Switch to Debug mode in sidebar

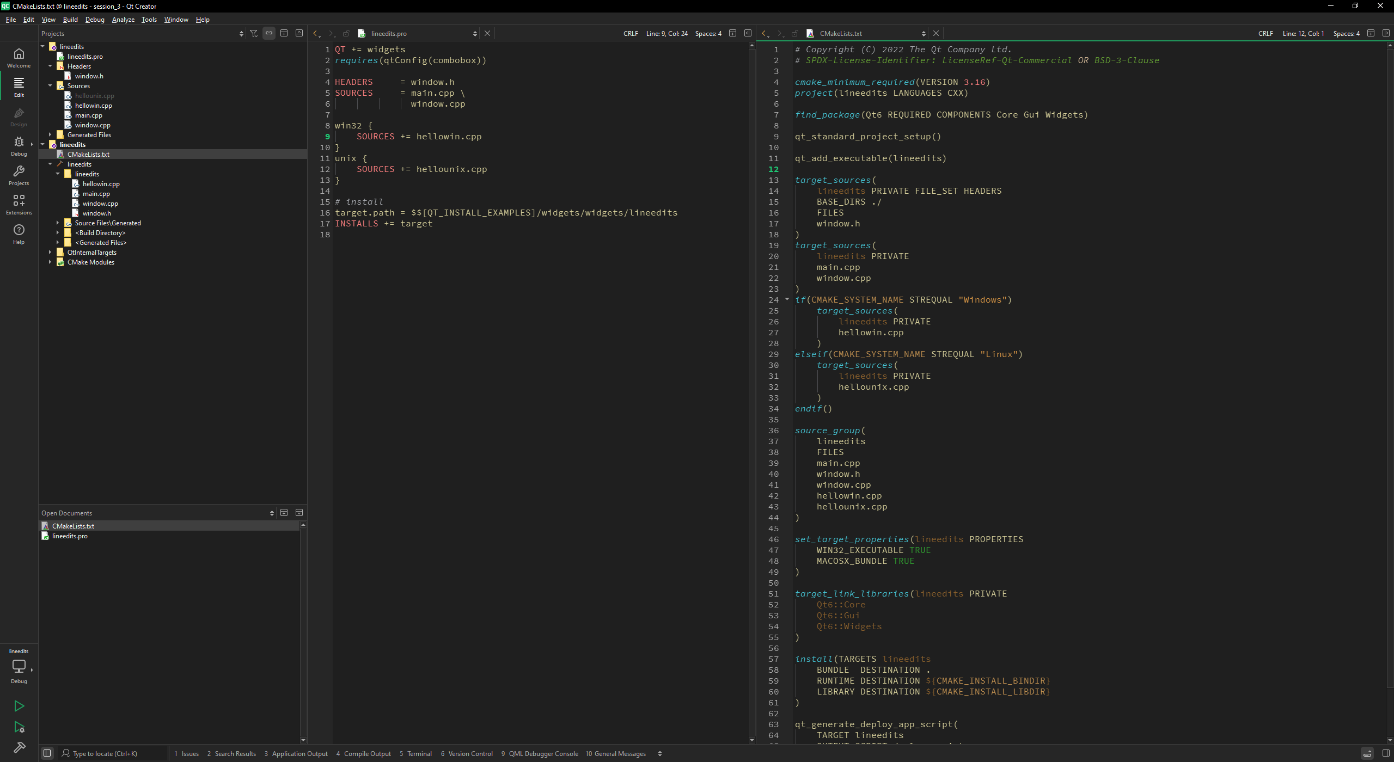[x=19, y=145]
